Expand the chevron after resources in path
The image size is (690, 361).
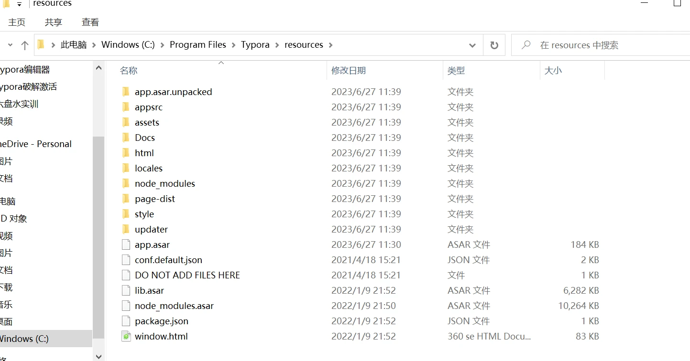(x=330, y=45)
